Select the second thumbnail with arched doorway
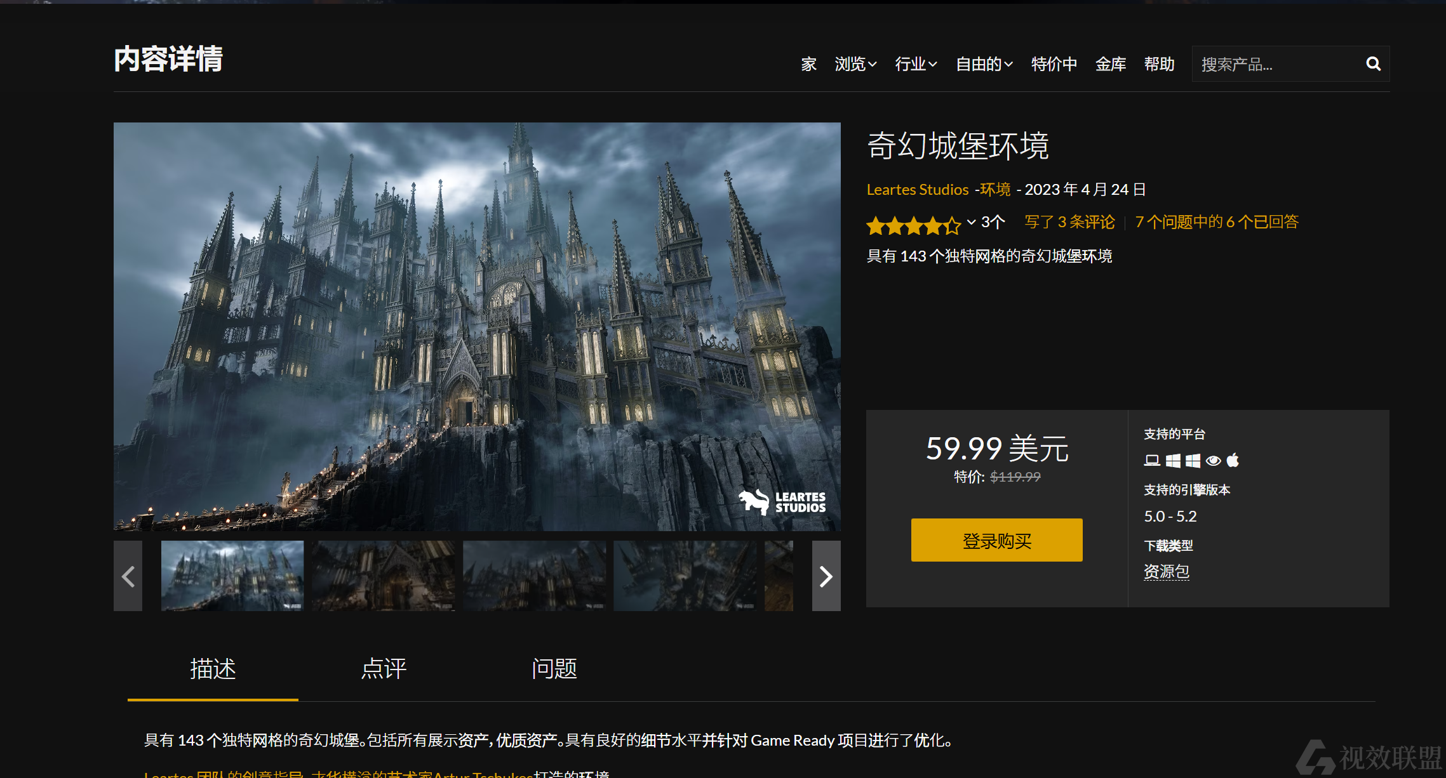The image size is (1446, 778). (x=384, y=576)
